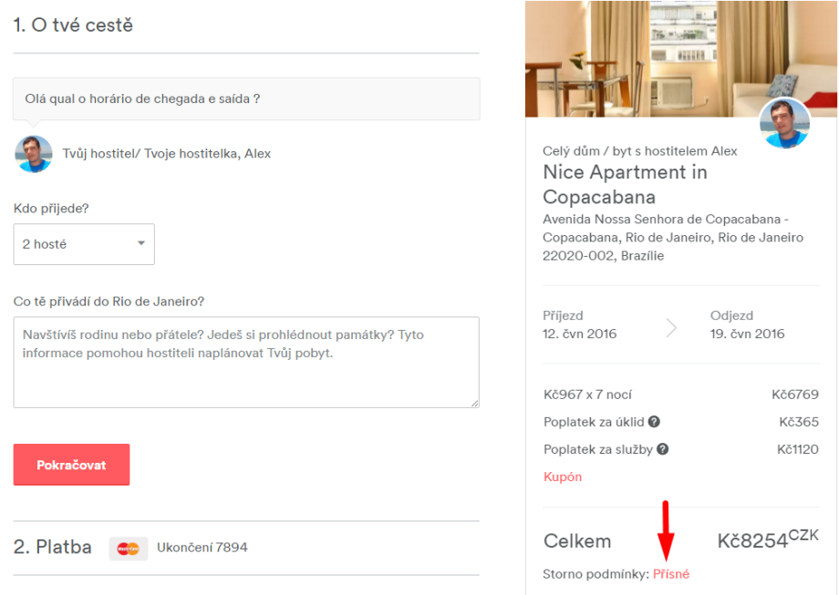Open the Přísné cancellation policy link

[671, 574]
